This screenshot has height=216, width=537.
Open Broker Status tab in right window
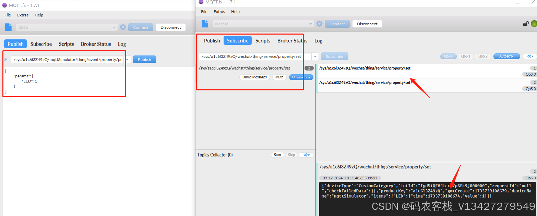click(x=293, y=40)
